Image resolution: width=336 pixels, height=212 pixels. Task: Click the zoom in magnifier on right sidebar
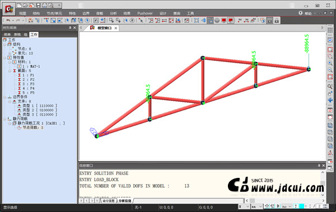[x=330, y=63]
